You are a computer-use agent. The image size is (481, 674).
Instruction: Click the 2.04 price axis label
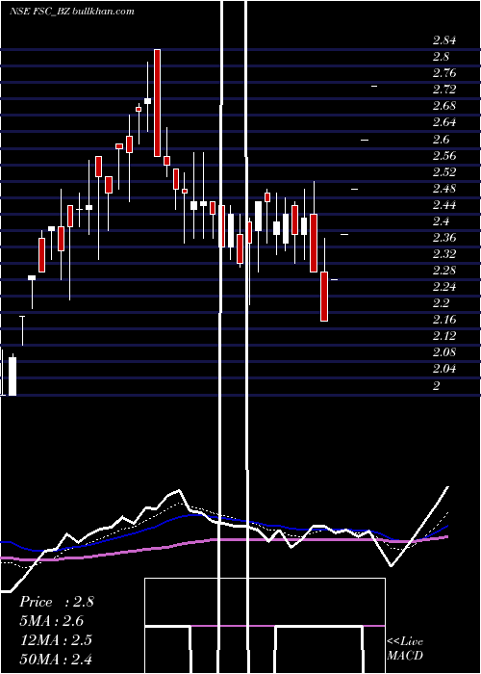click(x=444, y=369)
